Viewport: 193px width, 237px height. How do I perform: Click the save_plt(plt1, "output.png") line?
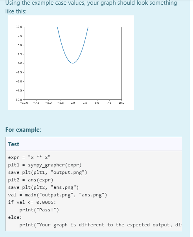pyautogui.click(x=48, y=172)
